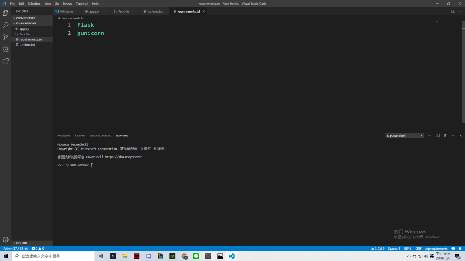Viewport: 465px width, 261px height.
Task: Close the terminal panel
Action: [460, 135]
